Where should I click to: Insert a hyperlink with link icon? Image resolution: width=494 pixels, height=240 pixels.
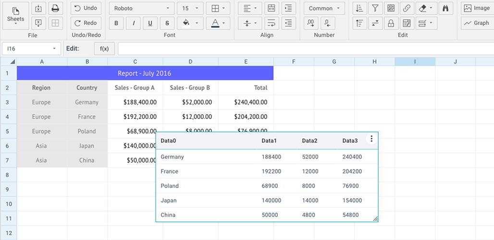pyautogui.click(x=407, y=8)
